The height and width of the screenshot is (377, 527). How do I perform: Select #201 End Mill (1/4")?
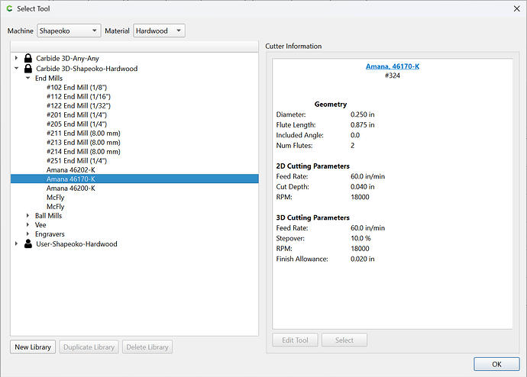pos(76,114)
